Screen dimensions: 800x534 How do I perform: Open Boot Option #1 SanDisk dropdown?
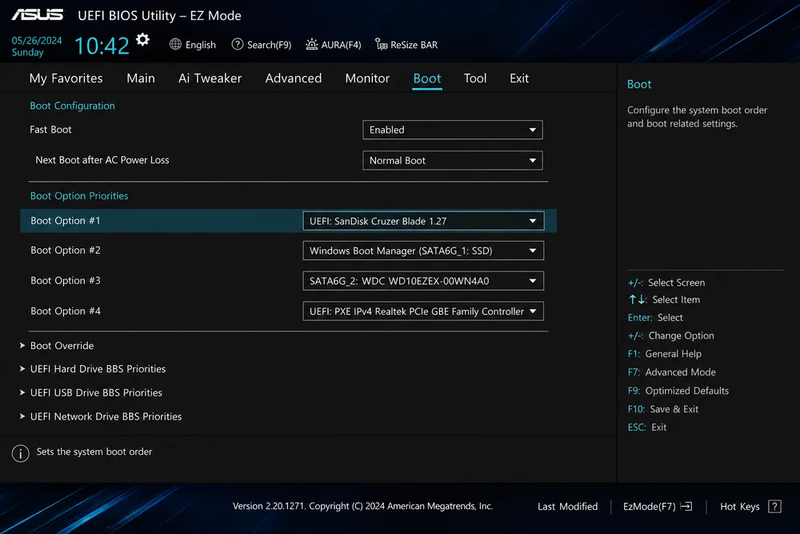423,221
